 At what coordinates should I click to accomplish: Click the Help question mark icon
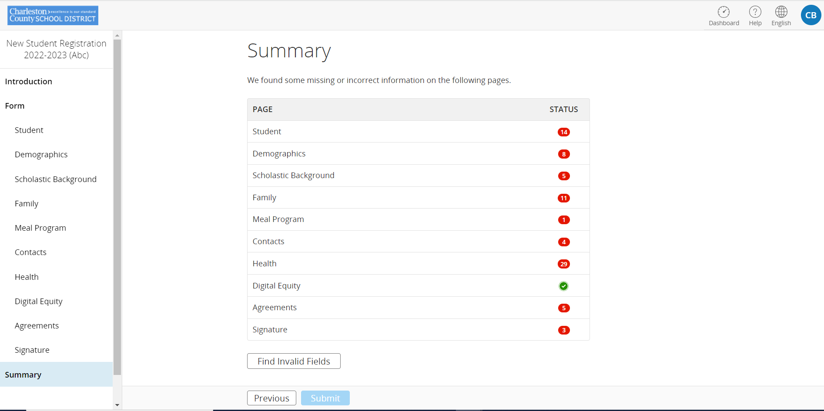(755, 12)
